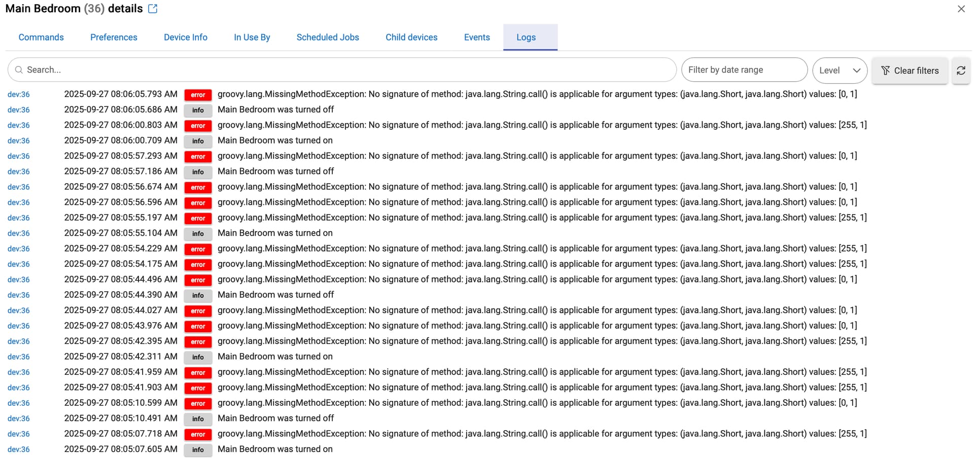
Task: View the Events tab
Action: click(x=477, y=38)
